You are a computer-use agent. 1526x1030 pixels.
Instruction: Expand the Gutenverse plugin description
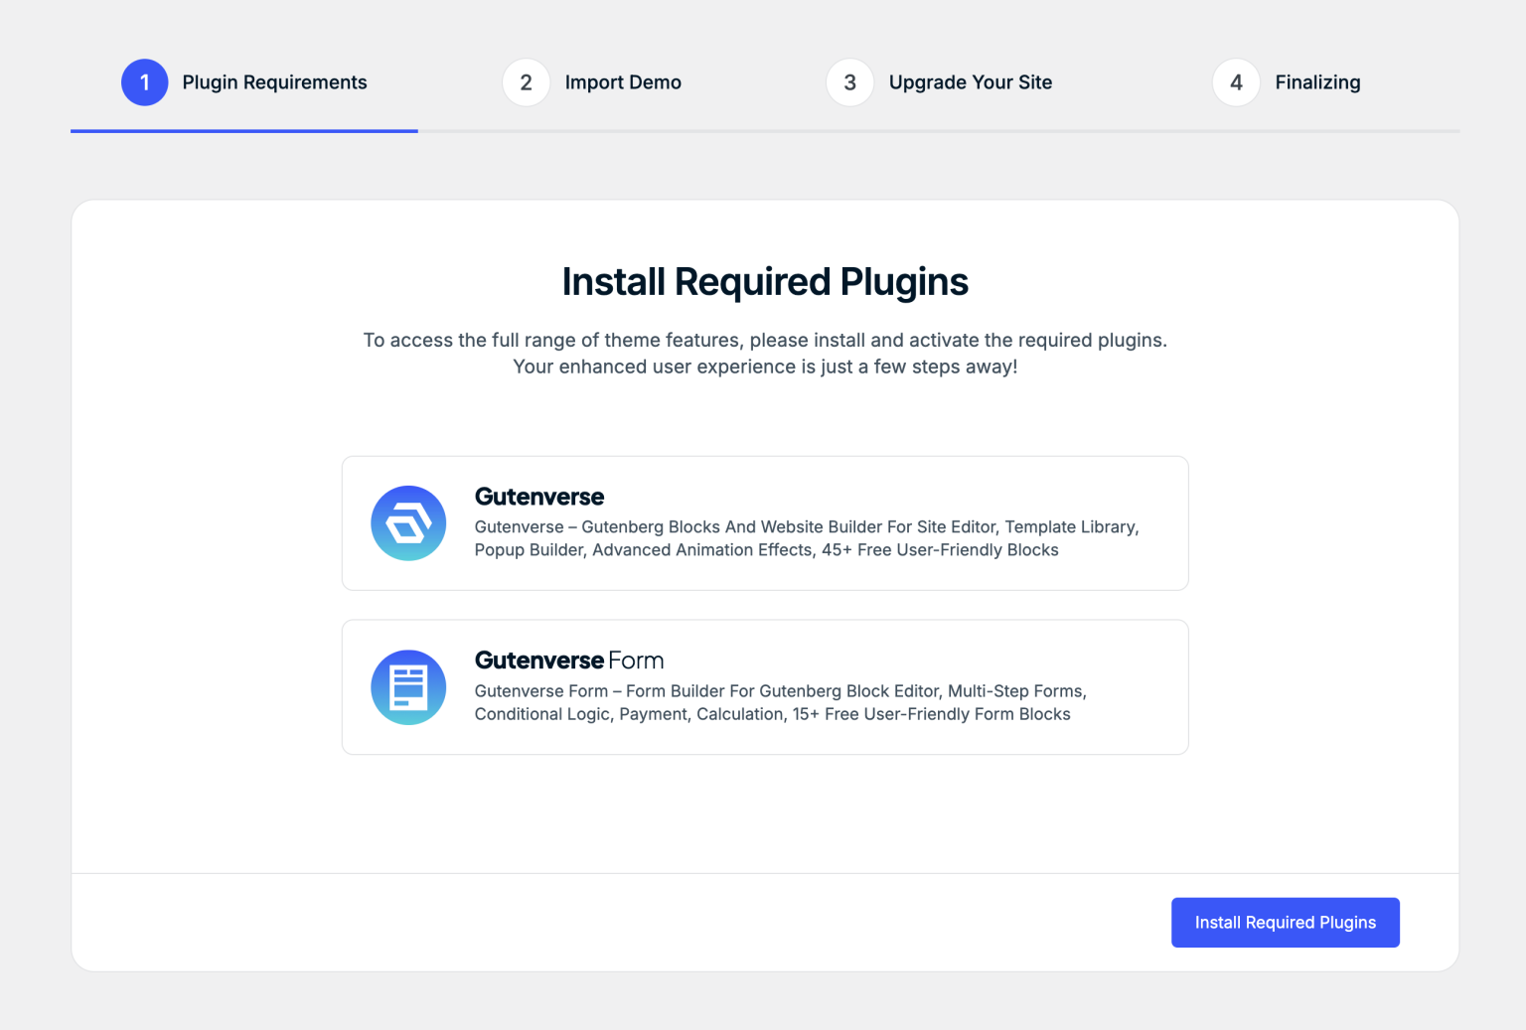806,537
